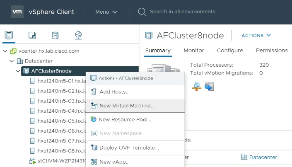Screen dimensions: 292x167
Task: Select host hxaf240m5-01 row text
Action: (x=62, y=81)
